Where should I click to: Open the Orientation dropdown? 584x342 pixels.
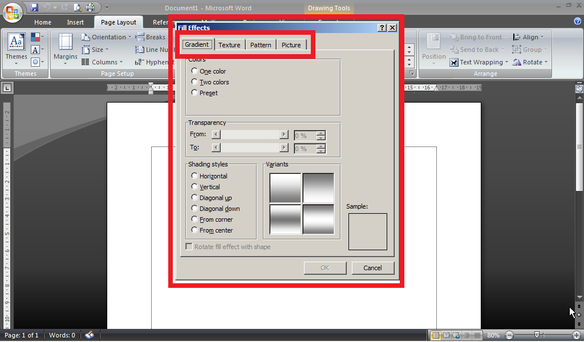[x=108, y=36]
